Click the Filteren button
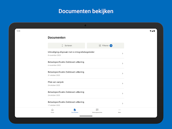 (x=105, y=46)
